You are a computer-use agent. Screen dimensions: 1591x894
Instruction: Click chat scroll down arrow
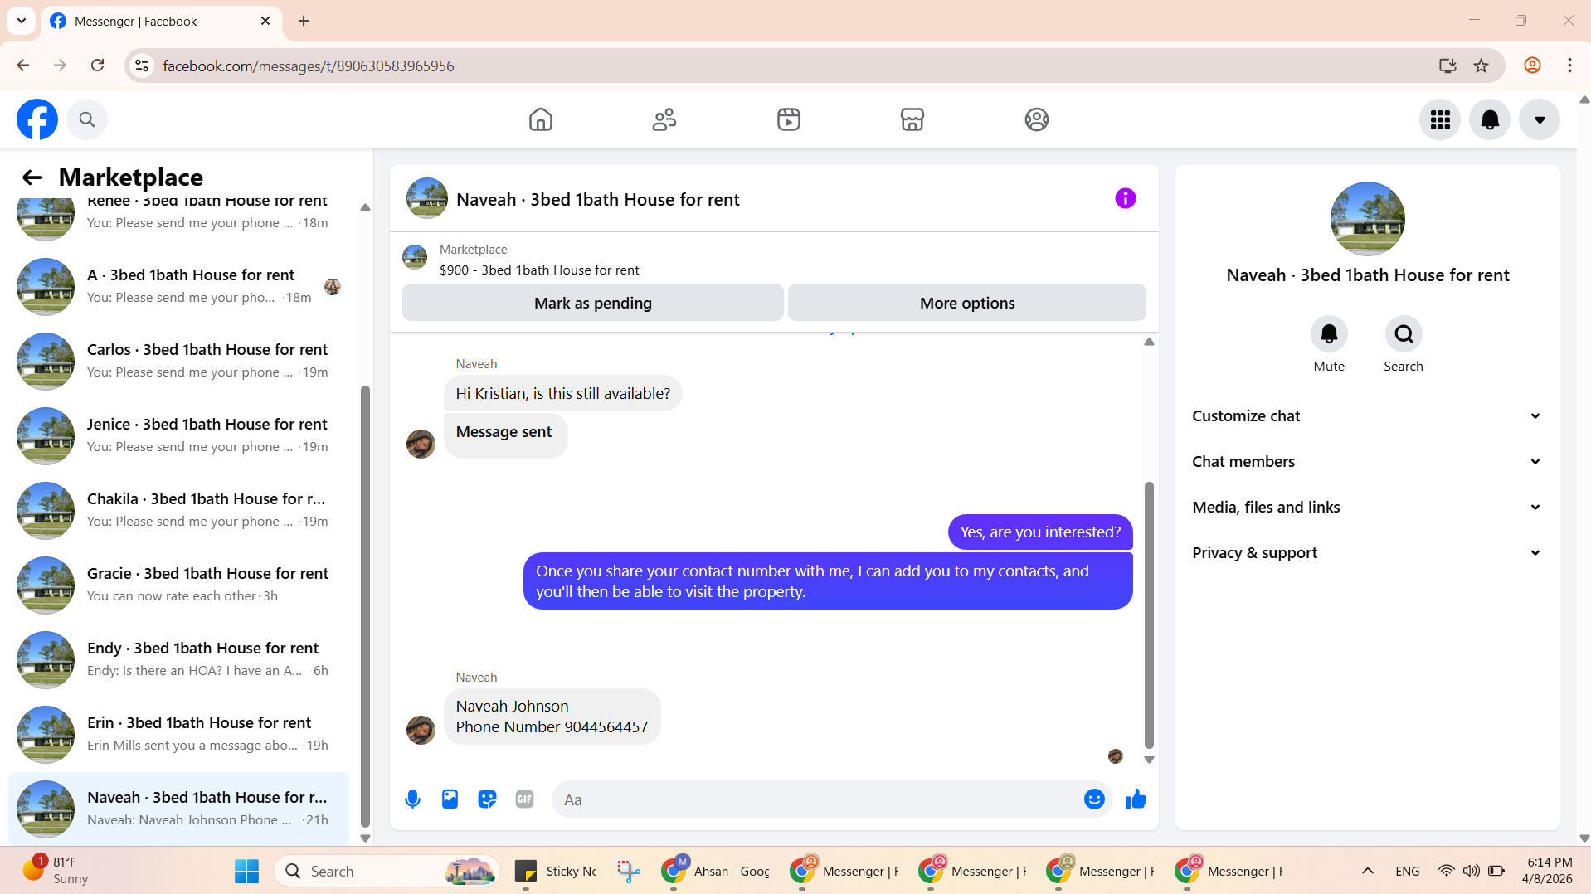point(1149,760)
